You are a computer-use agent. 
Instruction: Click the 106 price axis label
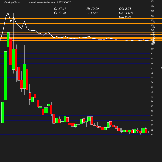152,49
